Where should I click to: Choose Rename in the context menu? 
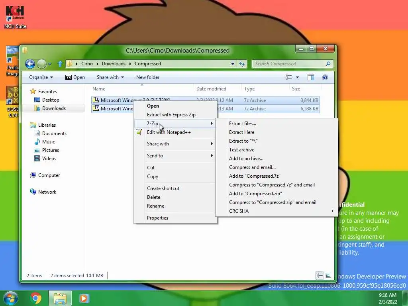[175, 206]
